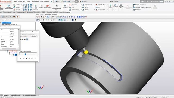Viewport: 174px width, 98px height.
Task: Open the Правка menu
Action: tap(20, 2)
